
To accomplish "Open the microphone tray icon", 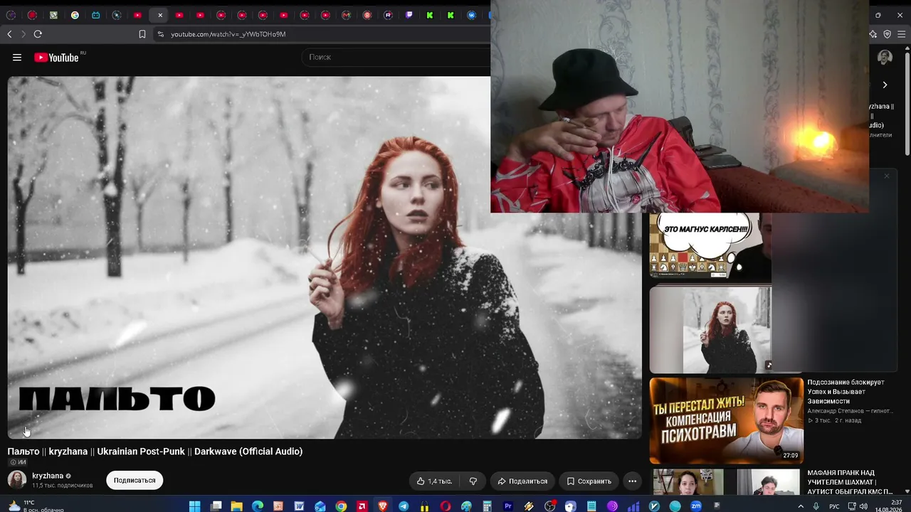I will pos(816,506).
